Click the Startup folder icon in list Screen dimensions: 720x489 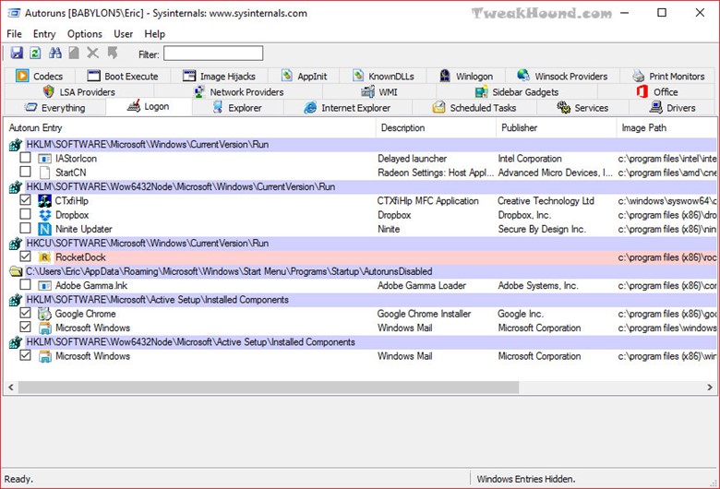coord(16,272)
